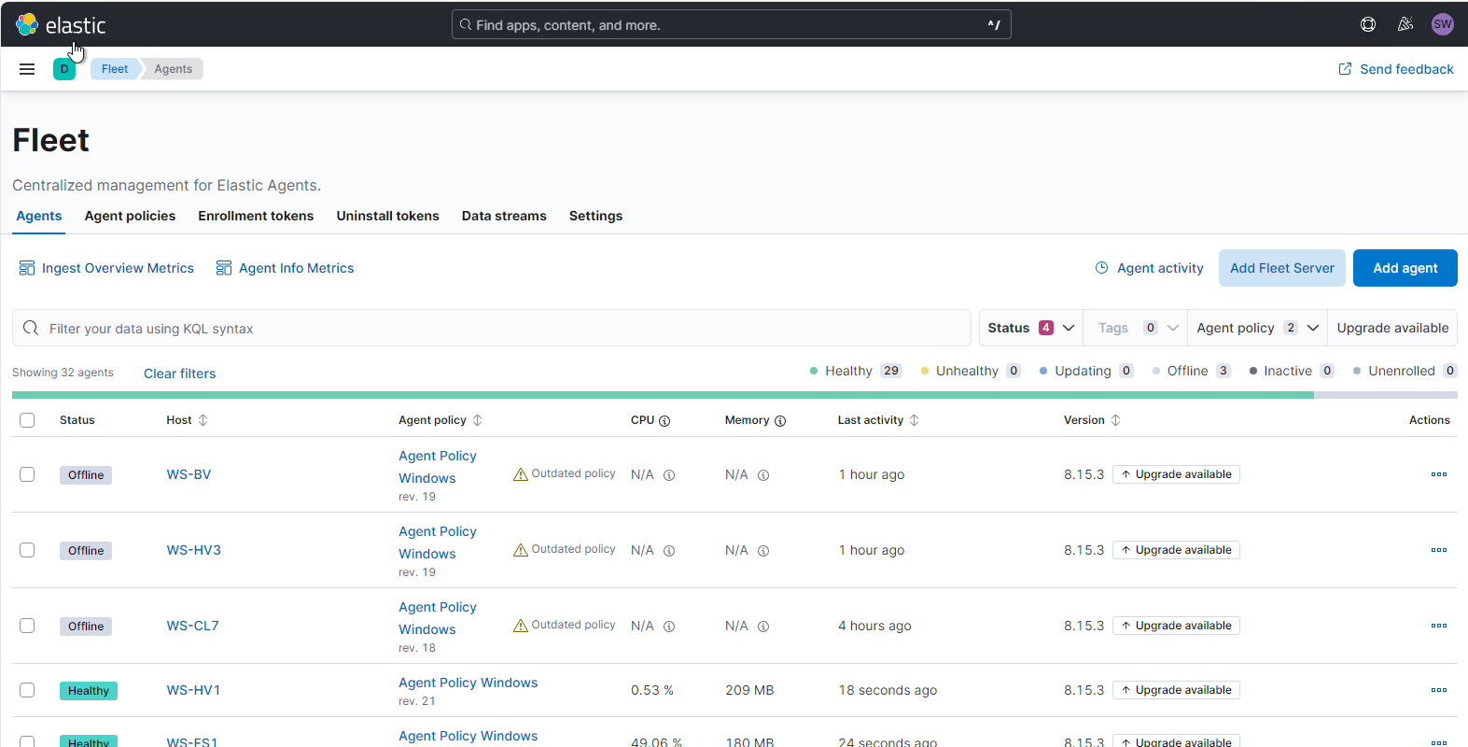This screenshot has height=747, width=1468.
Task: Open actions menu for WS-BV row
Action: 1439,474
